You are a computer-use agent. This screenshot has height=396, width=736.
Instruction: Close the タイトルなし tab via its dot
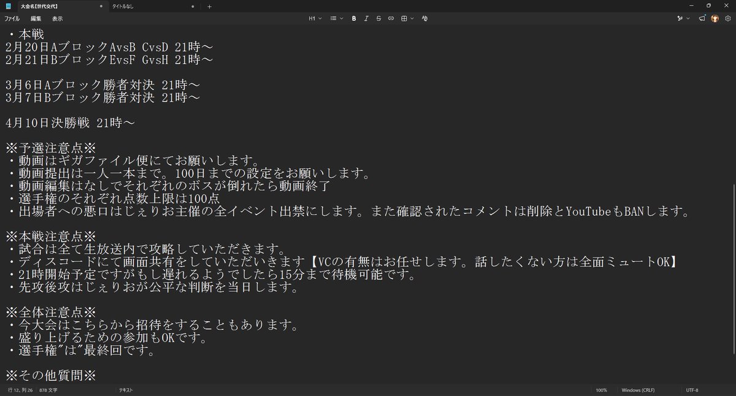click(193, 6)
